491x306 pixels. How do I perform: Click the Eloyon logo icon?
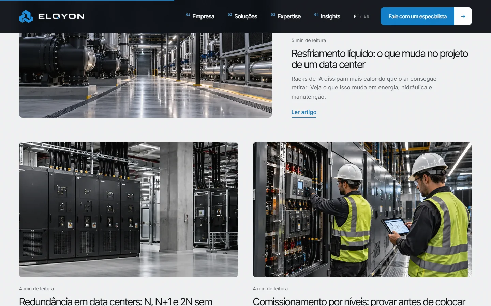click(x=26, y=16)
